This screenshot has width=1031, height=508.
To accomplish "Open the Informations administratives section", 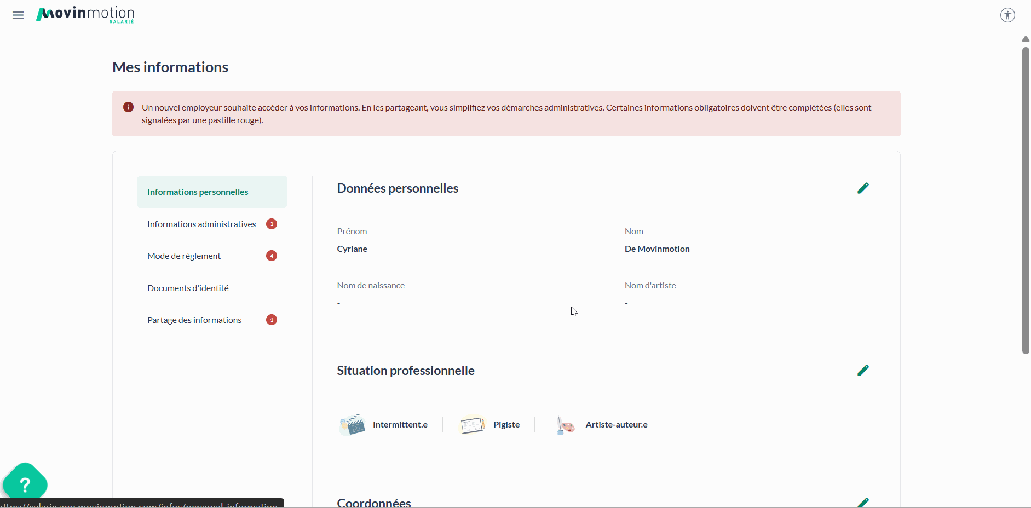I will (x=201, y=224).
